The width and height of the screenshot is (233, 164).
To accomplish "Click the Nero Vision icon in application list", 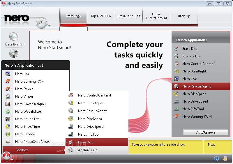I will (x=8, y=96).
